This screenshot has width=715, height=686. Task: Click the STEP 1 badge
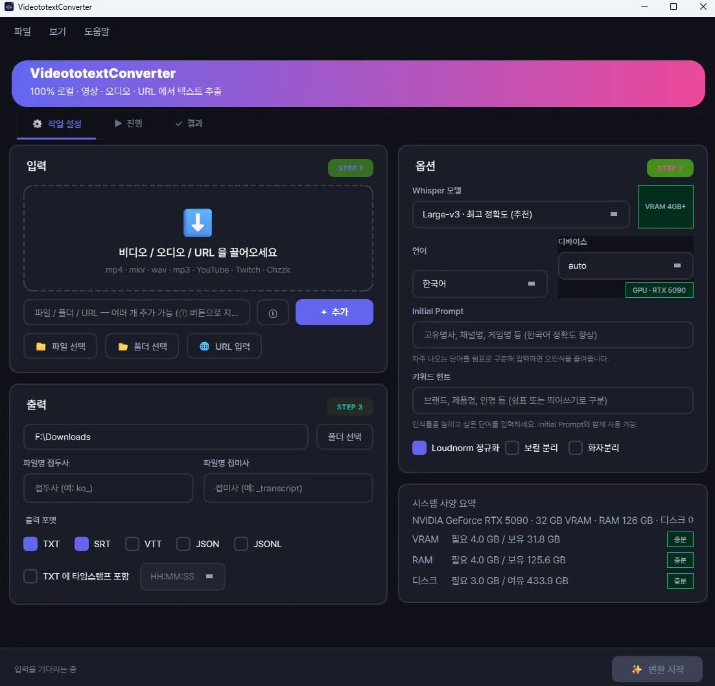(x=351, y=168)
